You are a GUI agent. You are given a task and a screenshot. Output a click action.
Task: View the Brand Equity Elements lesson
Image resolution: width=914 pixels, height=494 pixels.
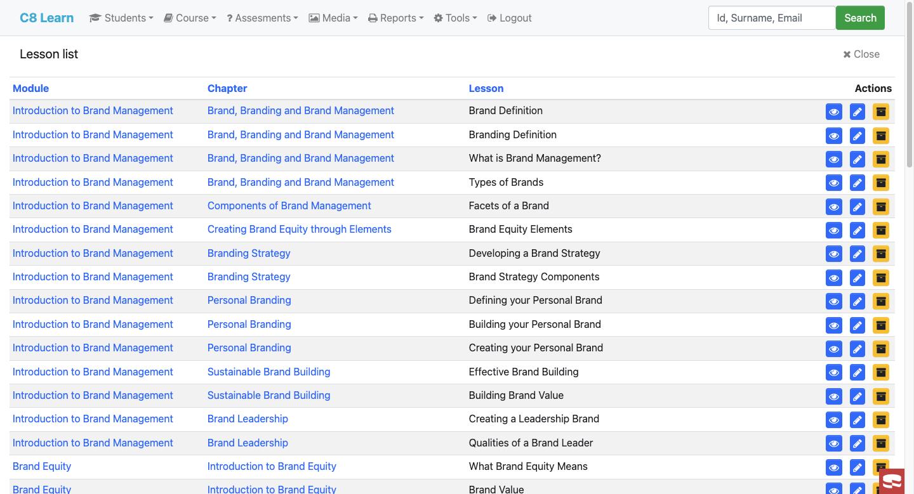pos(833,230)
